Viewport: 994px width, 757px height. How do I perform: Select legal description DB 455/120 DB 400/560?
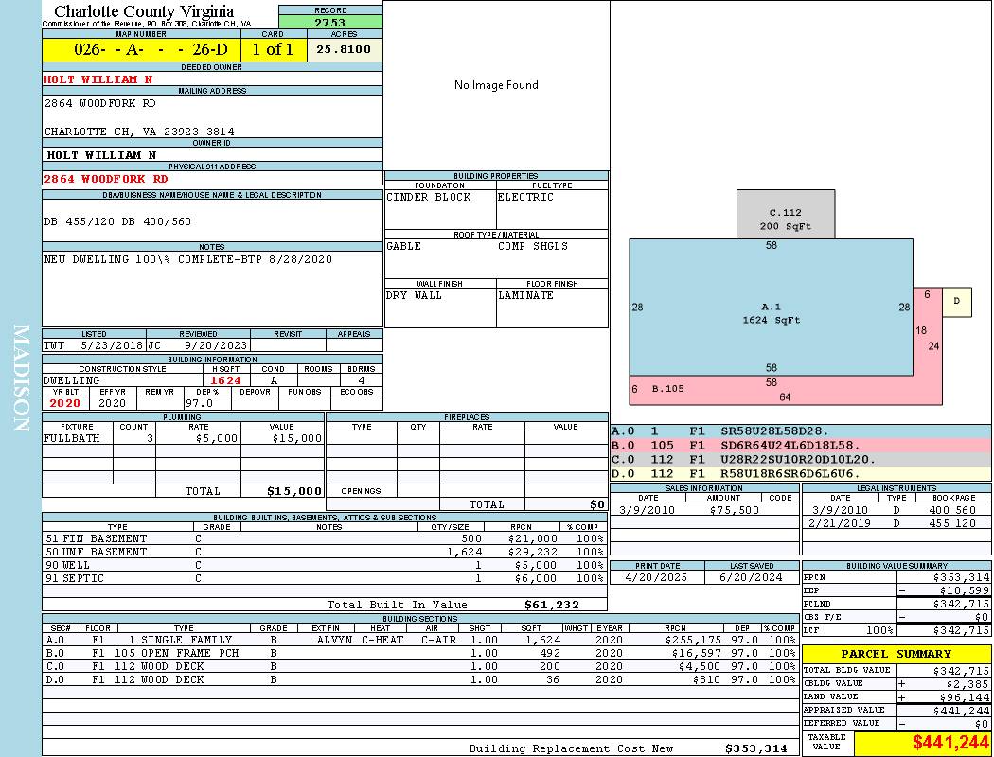pyautogui.click(x=117, y=221)
